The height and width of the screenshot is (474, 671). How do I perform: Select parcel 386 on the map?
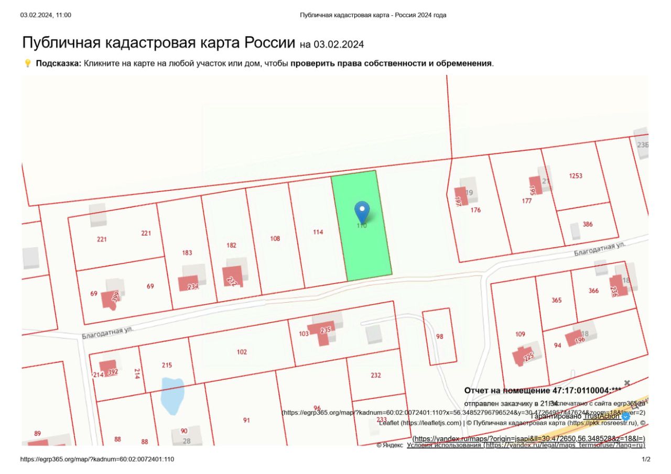click(x=588, y=224)
